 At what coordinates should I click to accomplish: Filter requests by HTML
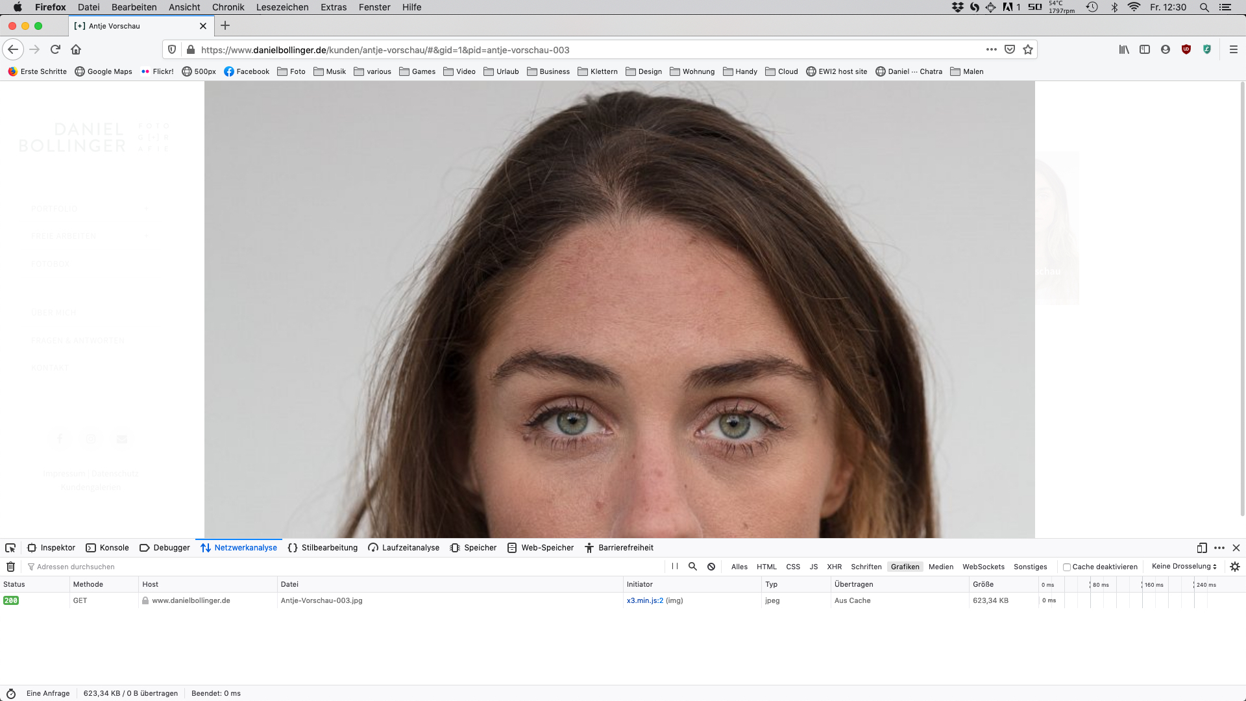pyautogui.click(x=766, y=567)
